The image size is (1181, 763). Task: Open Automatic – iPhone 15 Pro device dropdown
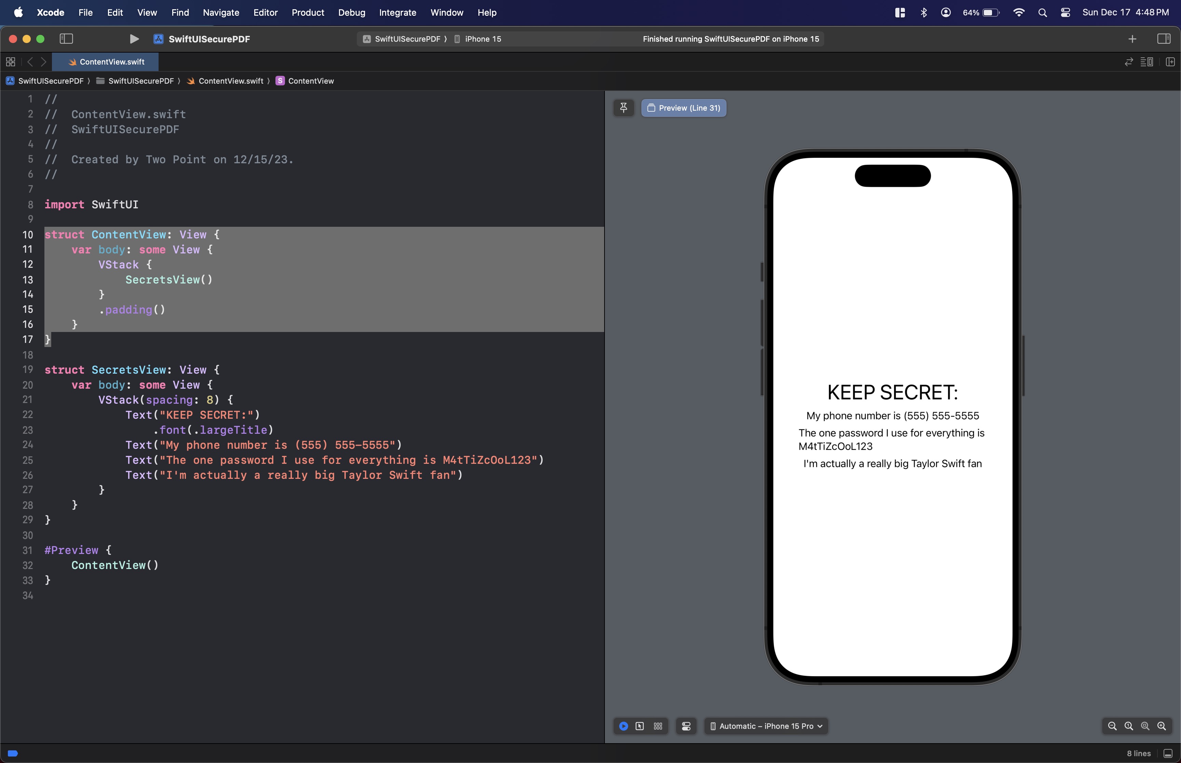766,726
